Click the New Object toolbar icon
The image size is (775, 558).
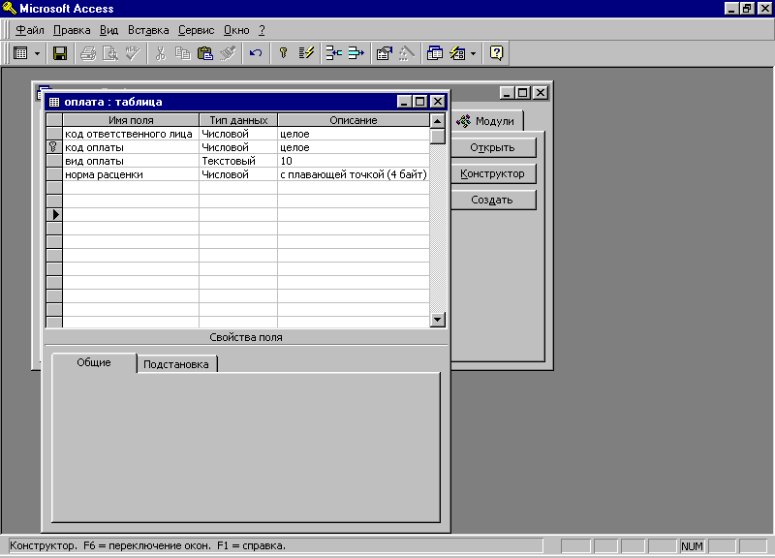[457, 53]
